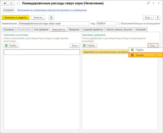Switch to the Приоритет tab
163x133 pixels.
click(74, 30)
